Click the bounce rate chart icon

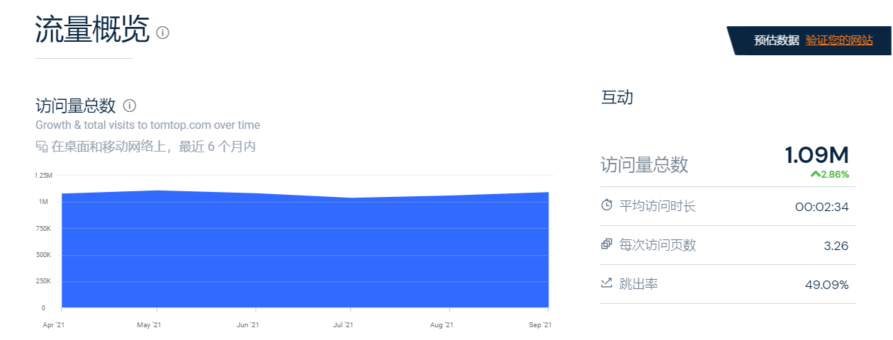607,283
